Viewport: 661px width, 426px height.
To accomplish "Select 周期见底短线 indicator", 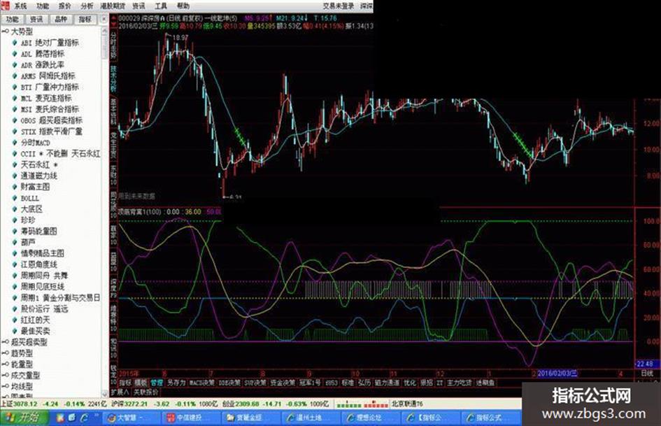I will pyautogui.click(x=43, y=286).
